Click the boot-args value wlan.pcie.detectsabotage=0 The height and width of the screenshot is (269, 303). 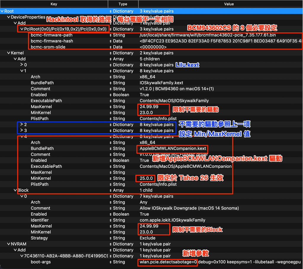coord(168,262)
